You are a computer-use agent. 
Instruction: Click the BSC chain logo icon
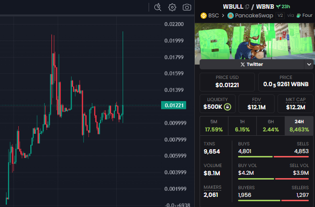203,15
